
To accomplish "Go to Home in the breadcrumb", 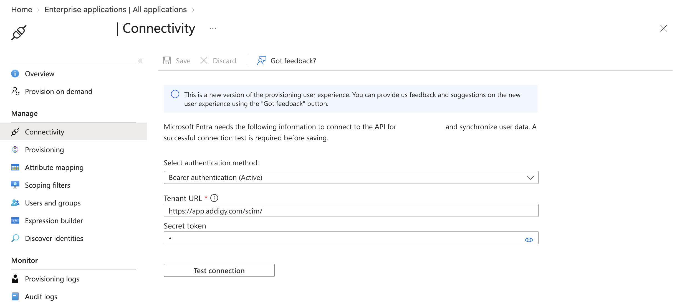I will tap(22, 9).
